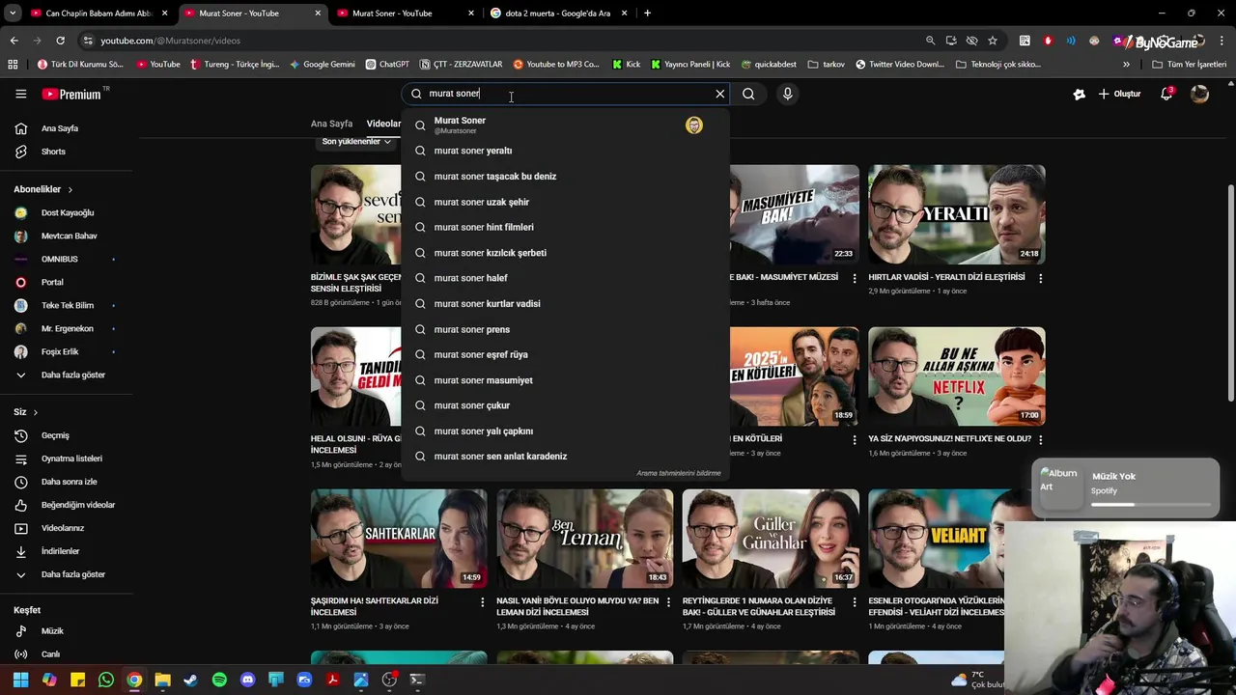This screenshot has width=1236, height=695.
Task: Open the account avatar menu
Action: (1199, 94)
